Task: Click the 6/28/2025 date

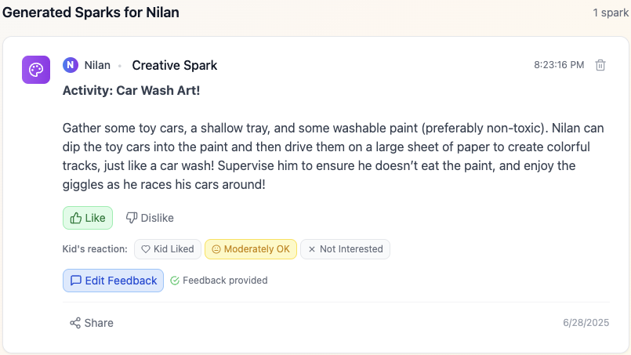Action: [x=586, y=323]
